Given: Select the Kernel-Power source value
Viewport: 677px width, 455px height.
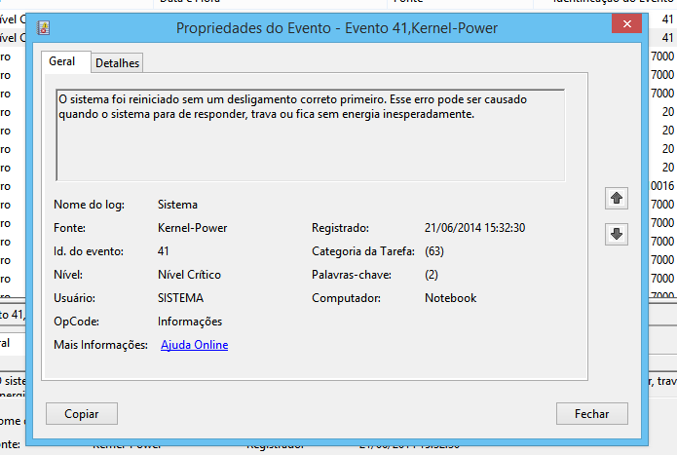Looking at the screenshot, I should coord(192,228).
